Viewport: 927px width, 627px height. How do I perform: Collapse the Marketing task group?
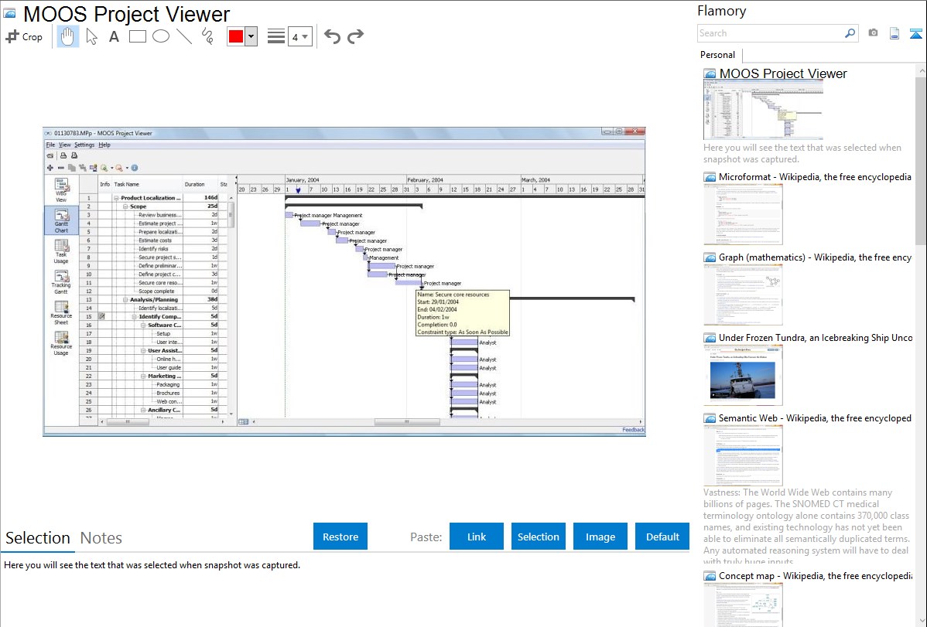tap(143, 376)
